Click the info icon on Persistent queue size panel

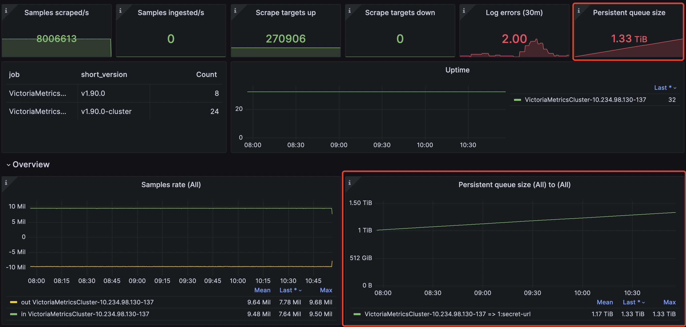(579, 11)
